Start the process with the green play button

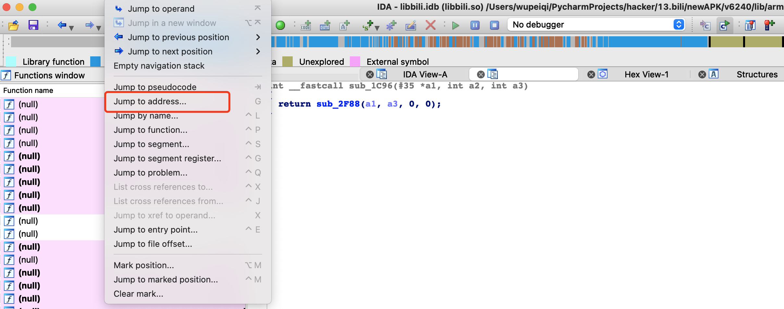[x=456, y=25]
